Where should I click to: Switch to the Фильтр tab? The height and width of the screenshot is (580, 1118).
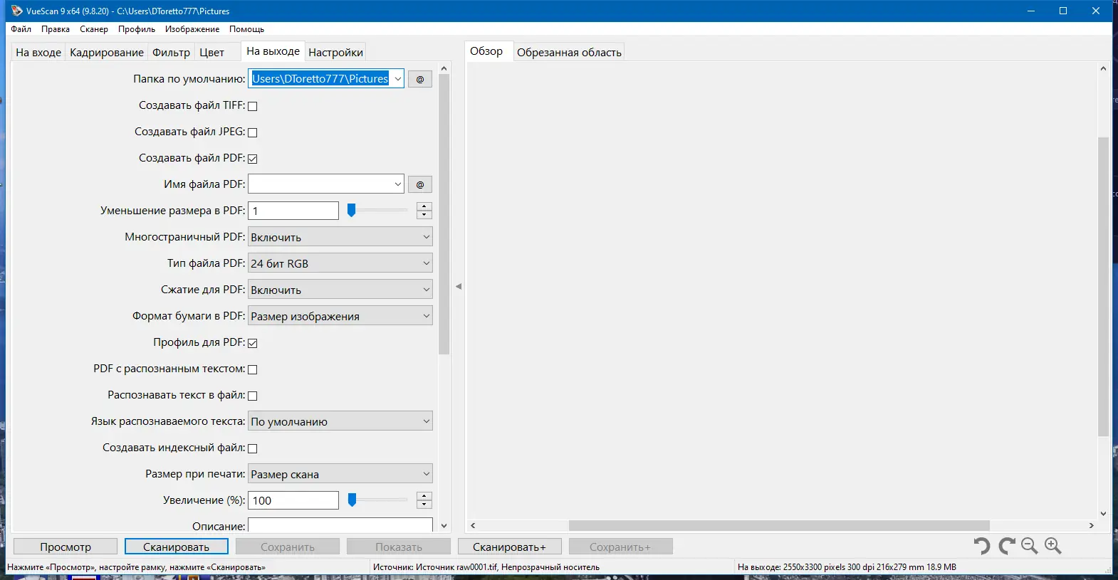pyautogui.click(x=171, y=53)
